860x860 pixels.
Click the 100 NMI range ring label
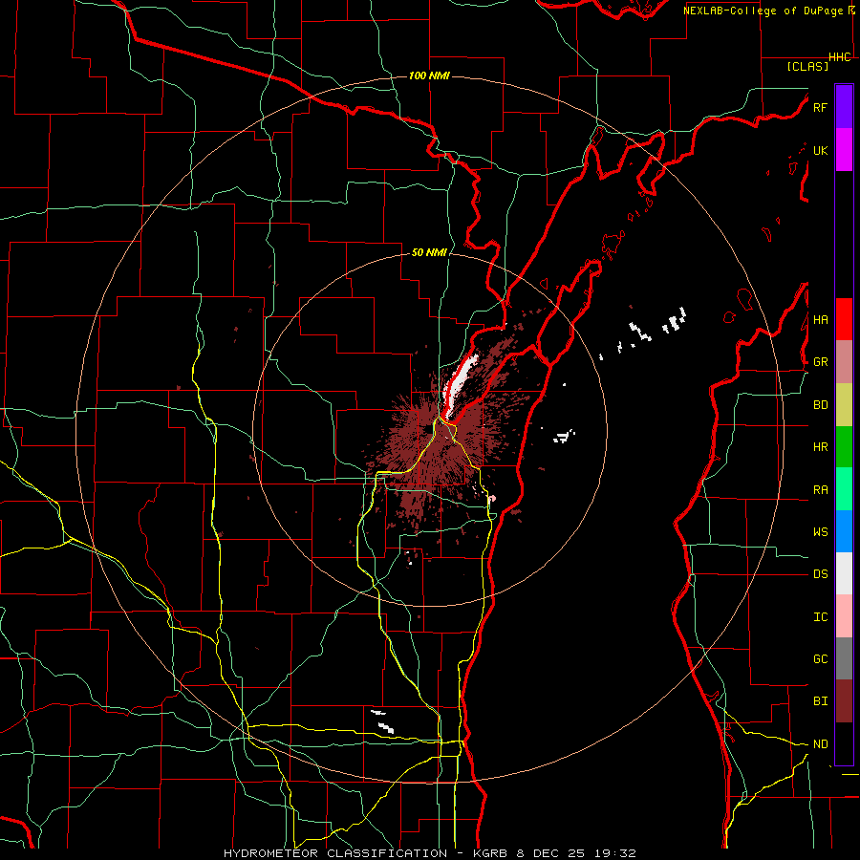point(429,75)
